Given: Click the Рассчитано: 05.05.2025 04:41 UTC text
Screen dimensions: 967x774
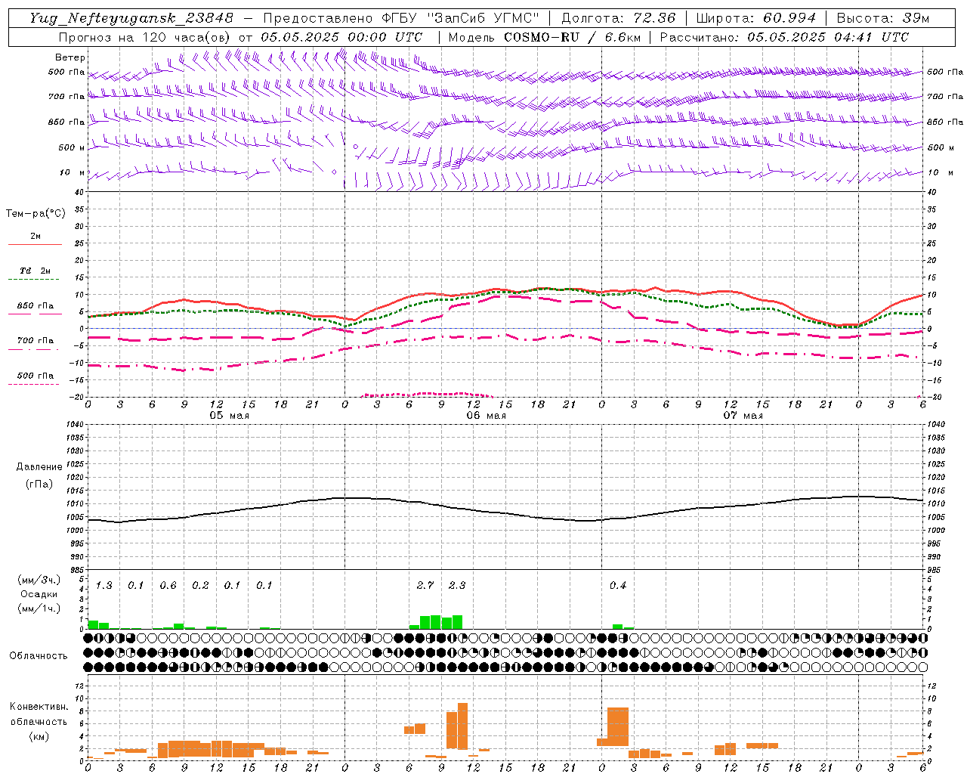Looking at the screenshot, I should pos(784,37).
